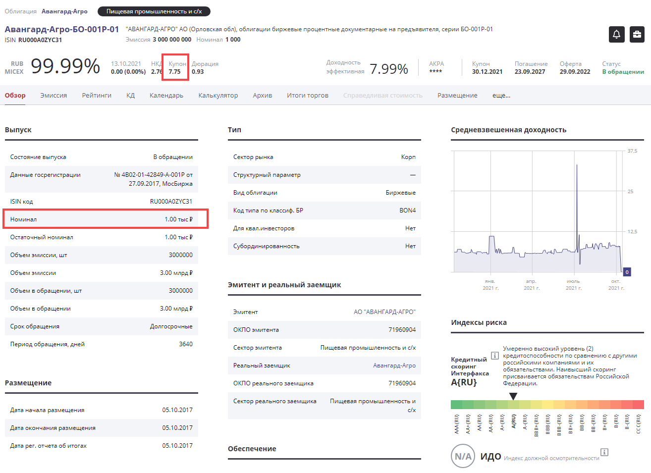Click info icon beside Кредитный скоринг Интерфакса

coord(494,355)
